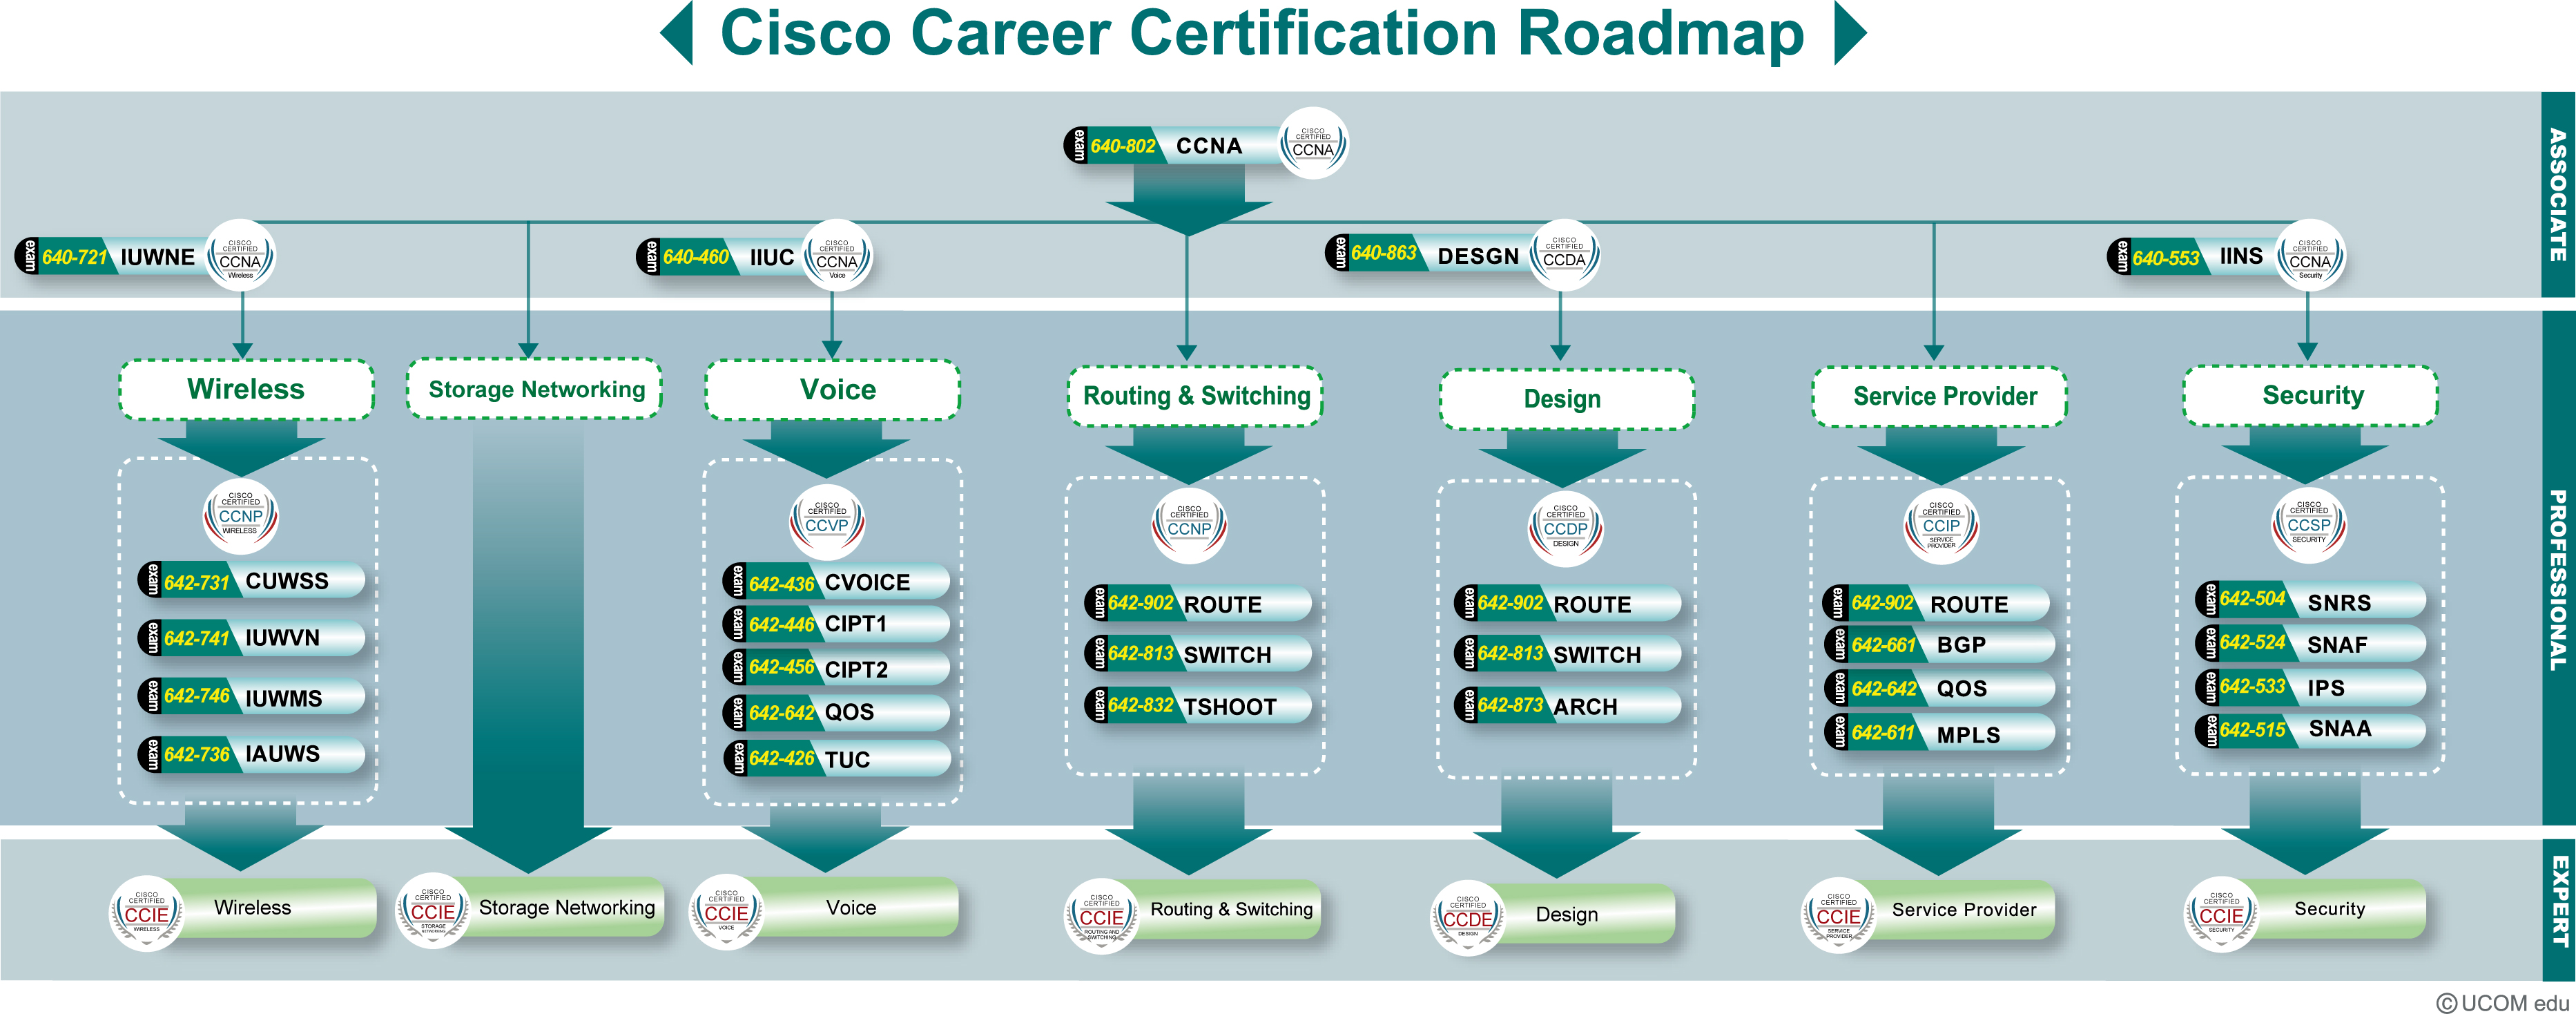Click the UCOM edu copyright text
Viewport: 2576px width, 1014px height.
click(2502, 1002)
